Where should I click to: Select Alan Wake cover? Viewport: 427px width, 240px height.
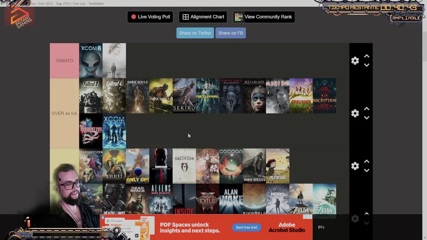(231, 199)
